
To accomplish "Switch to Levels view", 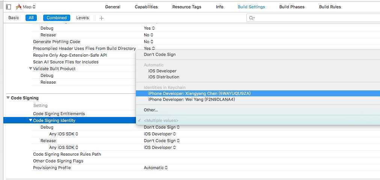I will click(x=82, y=18).
